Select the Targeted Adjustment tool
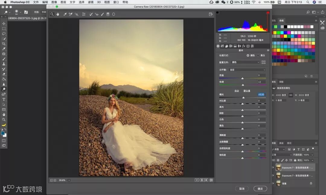 click(x=76, y=15)
